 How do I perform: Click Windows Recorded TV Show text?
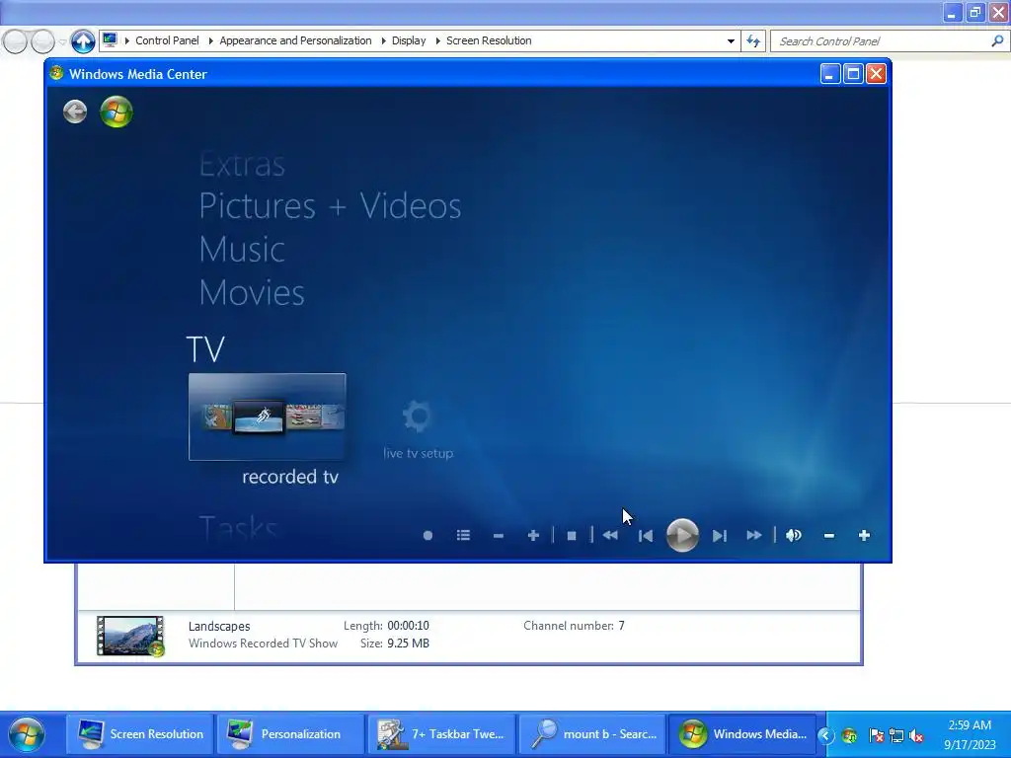tap(263, 644)
